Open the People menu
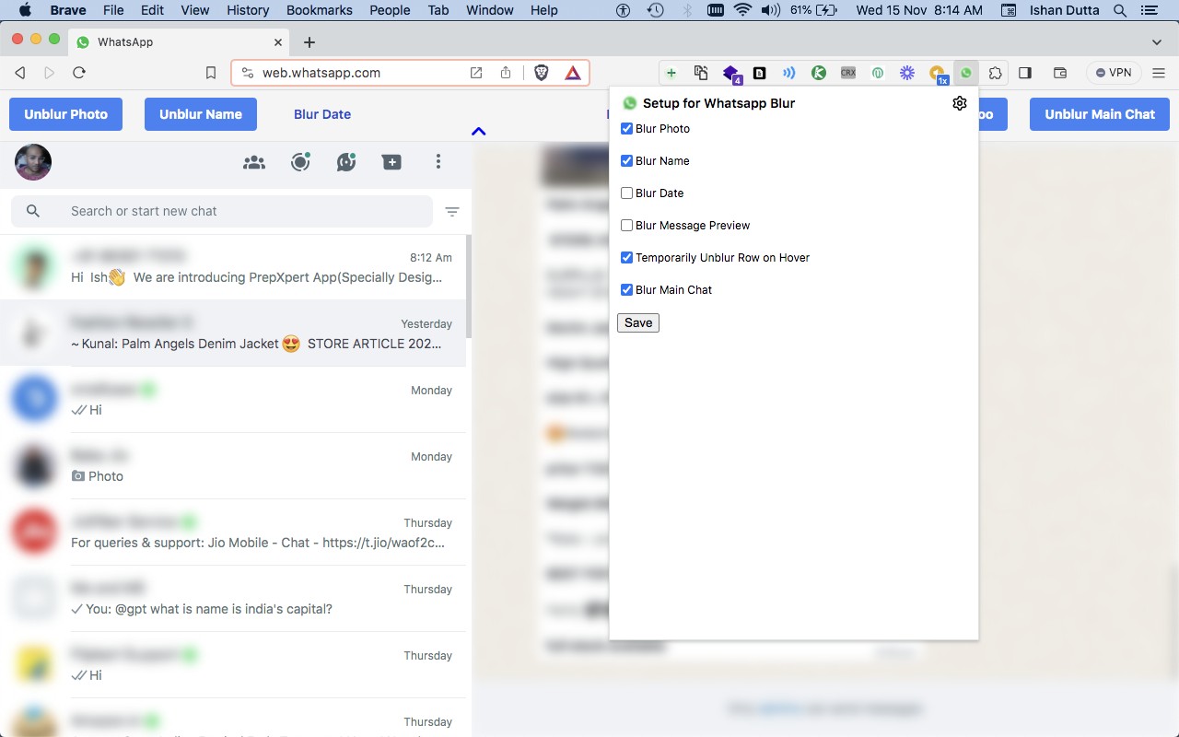The height and width of the screenshot is (737, 1179). [x=391, y=10]
